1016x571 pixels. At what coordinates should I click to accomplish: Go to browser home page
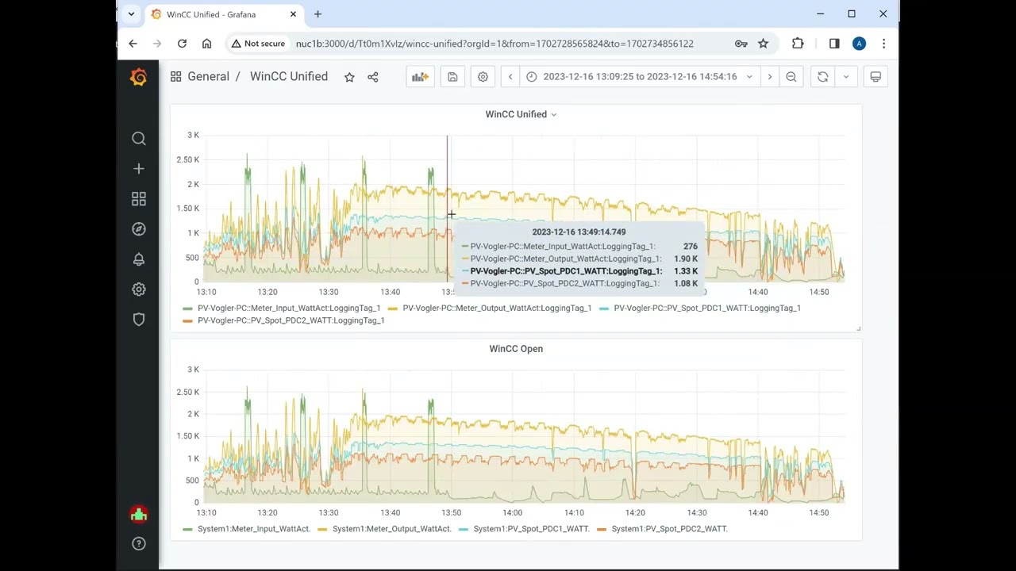click(x=206, y=44)
